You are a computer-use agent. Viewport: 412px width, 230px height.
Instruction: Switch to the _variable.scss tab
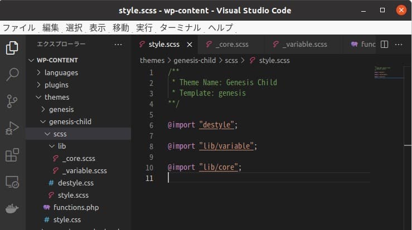pos(304,45)
